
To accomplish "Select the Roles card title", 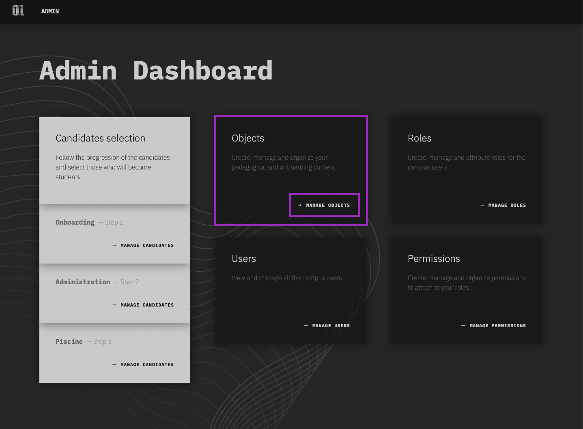I will [x=420, y=138].
